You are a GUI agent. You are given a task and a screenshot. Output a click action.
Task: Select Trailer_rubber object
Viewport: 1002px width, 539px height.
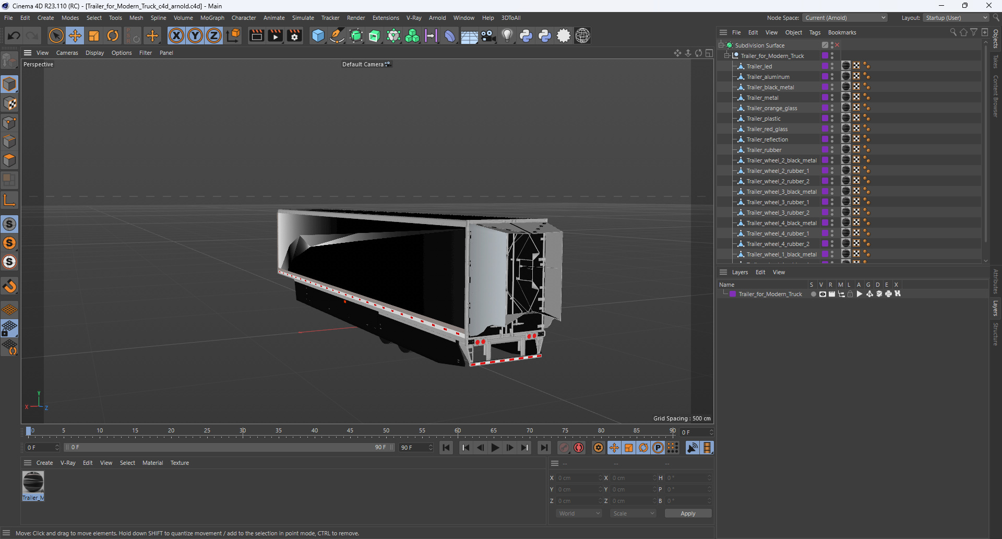pos(764,150)
